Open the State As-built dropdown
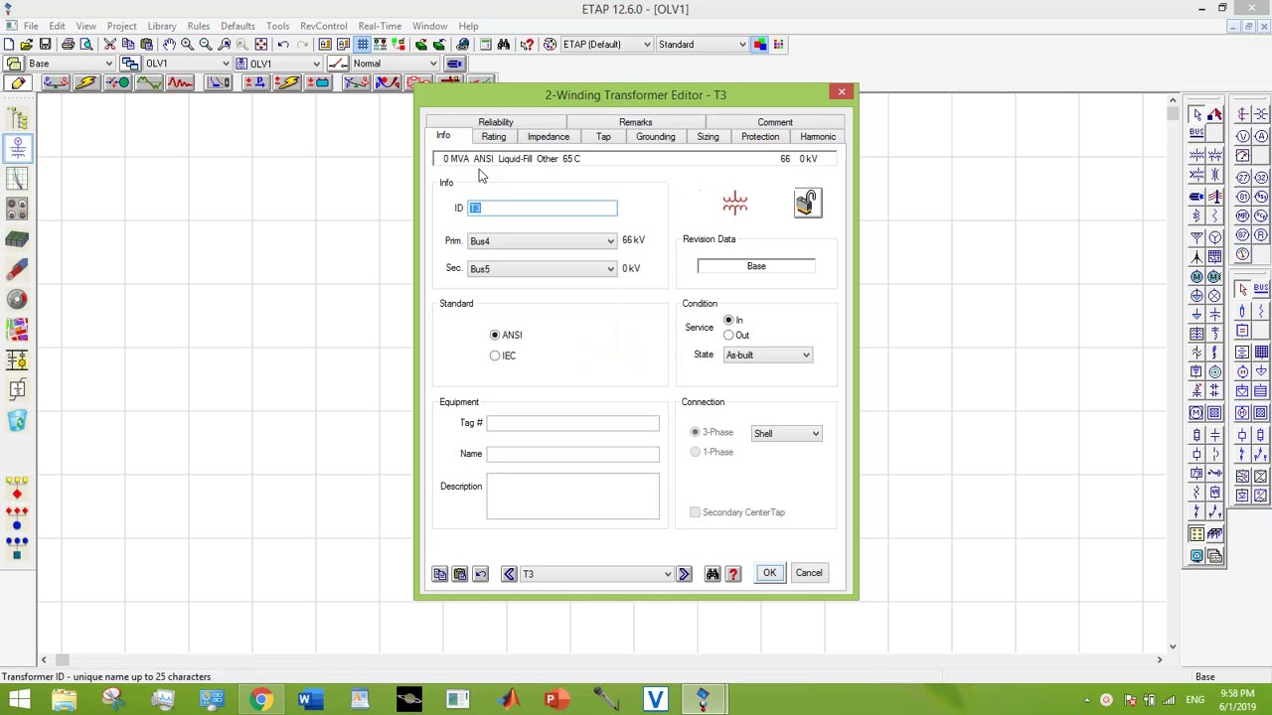Viewport: 1272px width, 715px height. pos(767,355)
